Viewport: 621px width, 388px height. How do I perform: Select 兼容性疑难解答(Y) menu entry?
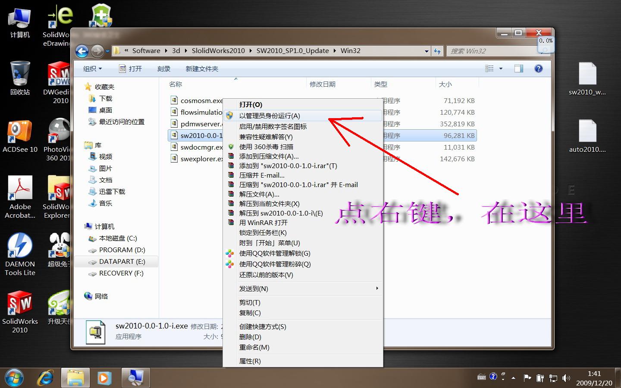[303, 137]
